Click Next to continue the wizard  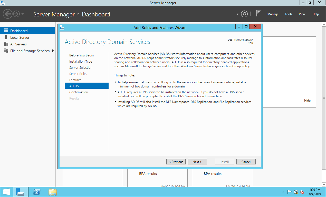(x=197, y=162)
